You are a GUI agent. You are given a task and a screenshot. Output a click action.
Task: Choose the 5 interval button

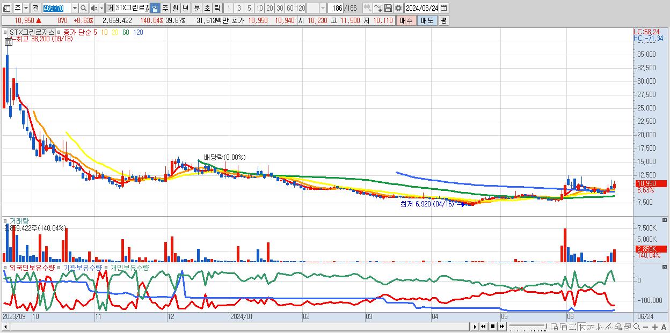point(249,8)
